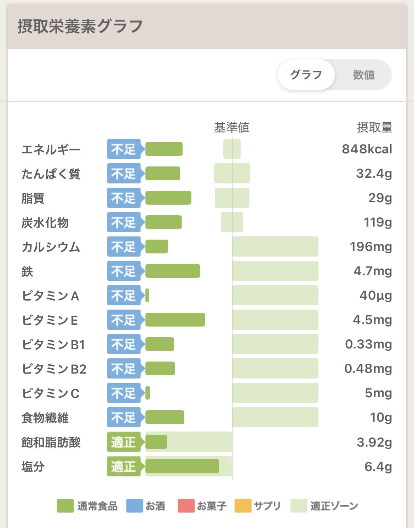Click the 不足 badge beside たんぱく質
The width and height of the screenshot is (414, 528).
tap(126, 174)
